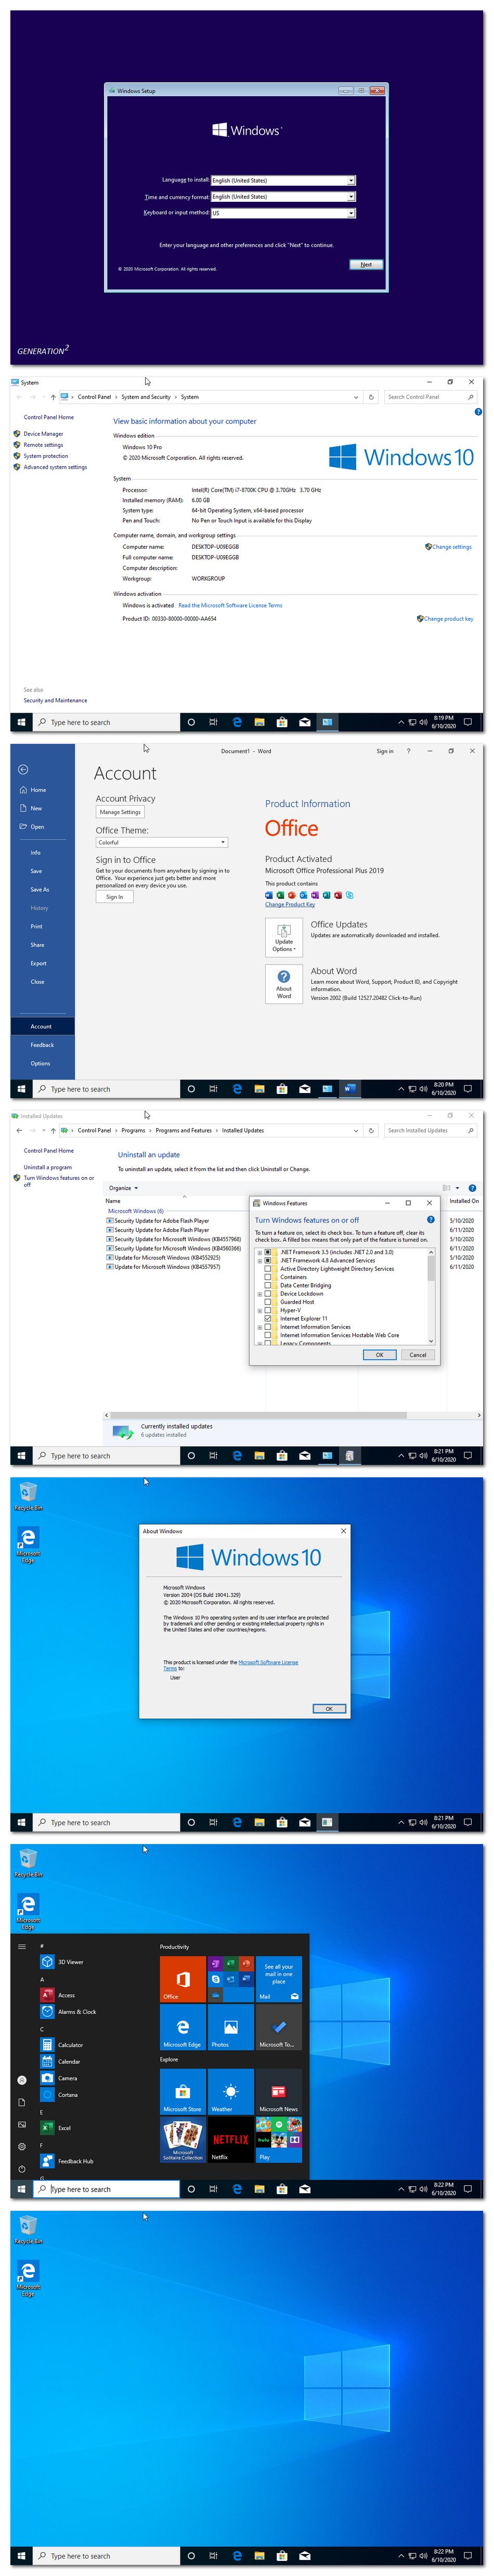The image size is (494, 2576).
Task: Click OK in About Windows dialog
Action: coord(329,1709)
